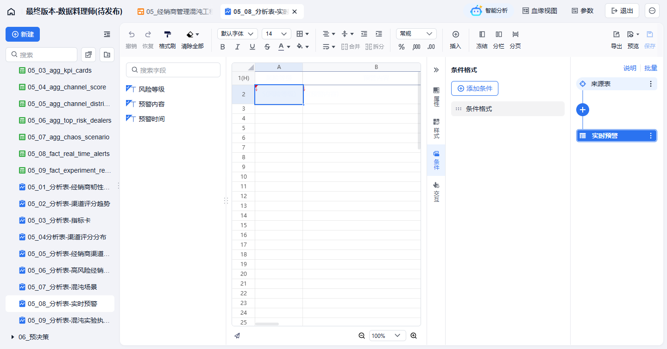Click the decrease indent icon
Image resolution: width=667 pixels, height=349 pixels.
(x=364, y=34)
